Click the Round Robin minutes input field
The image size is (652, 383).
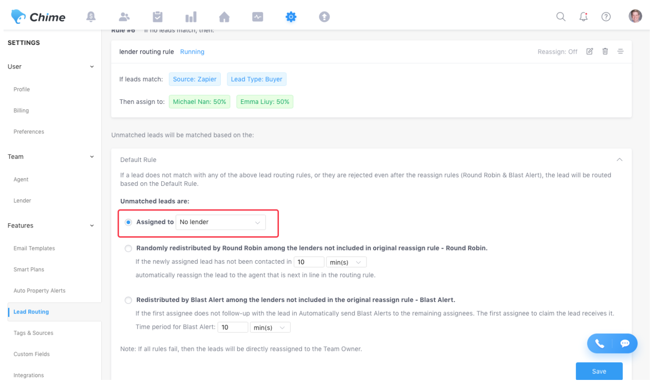point(308,262)
